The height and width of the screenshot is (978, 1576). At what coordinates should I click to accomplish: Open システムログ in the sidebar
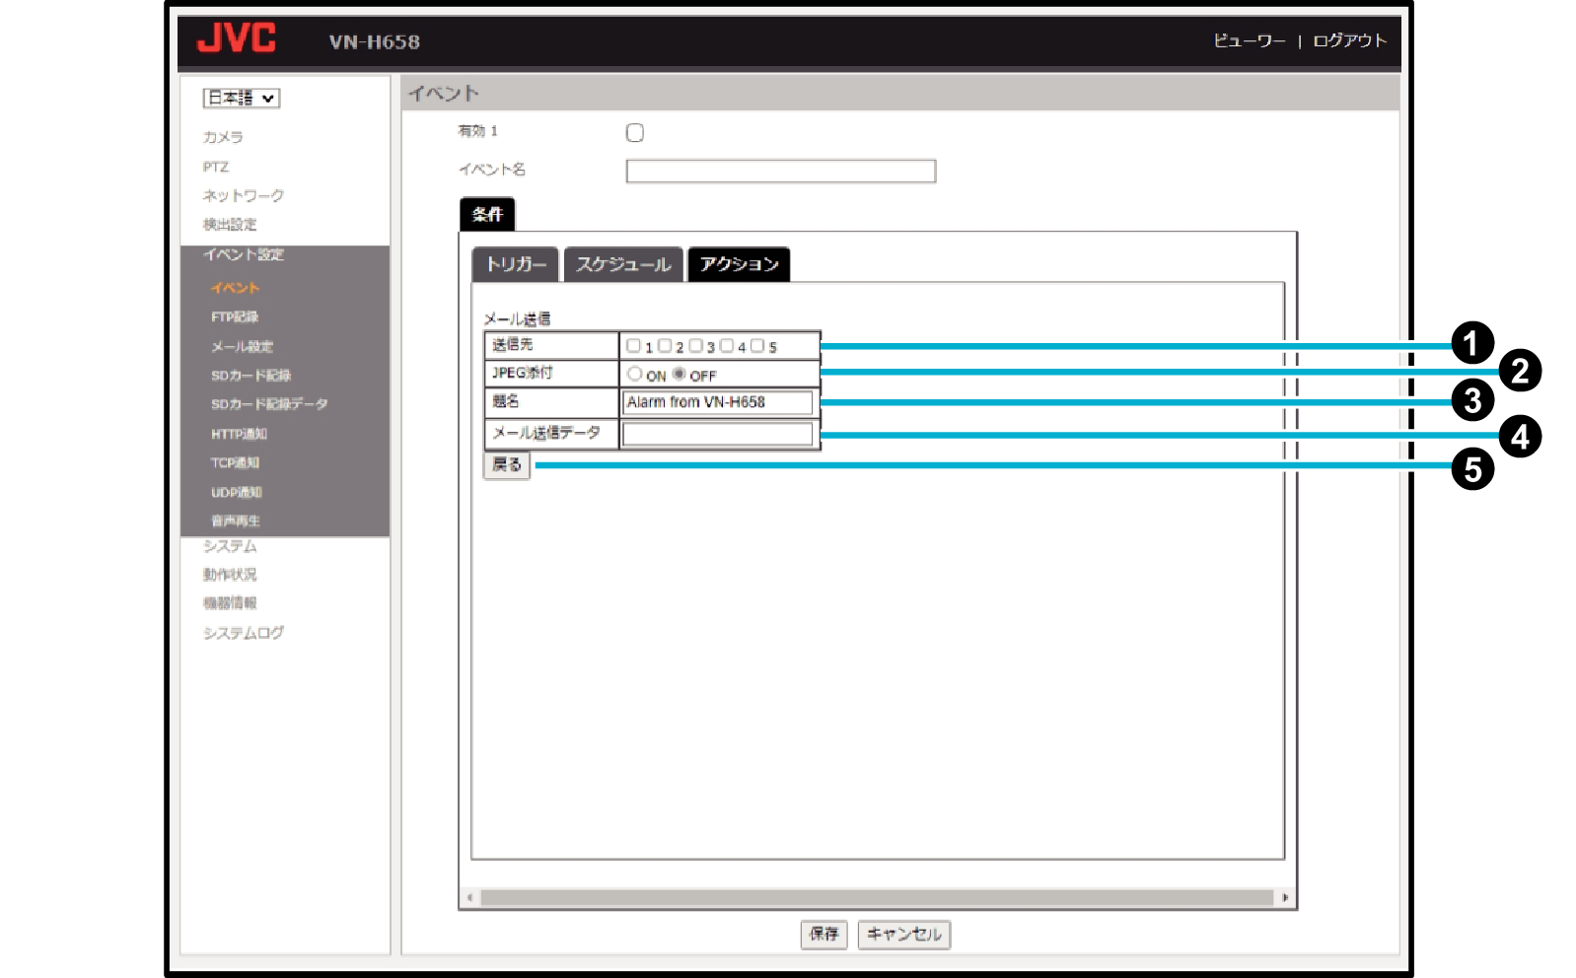244,633
